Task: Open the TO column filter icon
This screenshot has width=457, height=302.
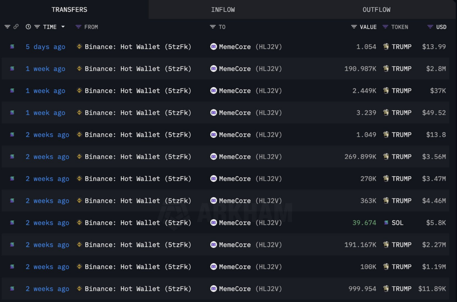Action: click(213, 27)
